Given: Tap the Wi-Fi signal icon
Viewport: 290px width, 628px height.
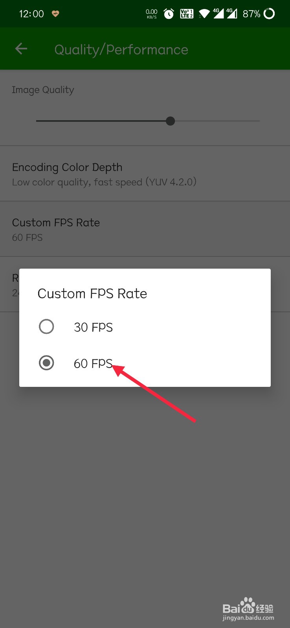Looking at the screenshot, I should 204,14.
